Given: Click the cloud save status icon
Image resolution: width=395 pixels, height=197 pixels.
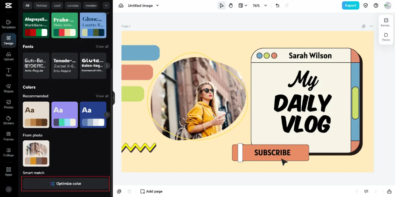Looking at the screenshot, I should coord(121,6).
